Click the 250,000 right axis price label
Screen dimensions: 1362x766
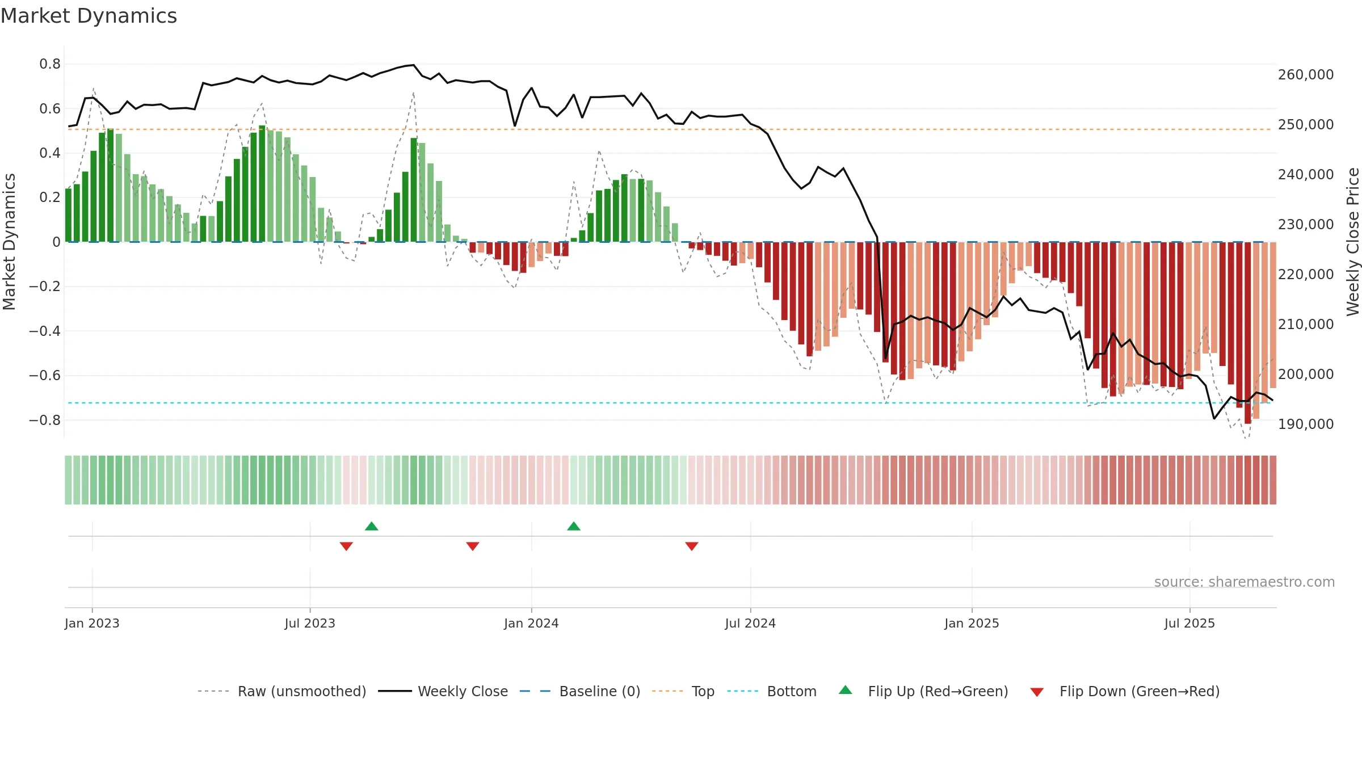tap(1306, 124)
